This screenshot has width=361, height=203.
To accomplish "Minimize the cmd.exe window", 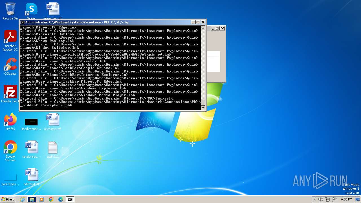I will (x=193, y=22).
